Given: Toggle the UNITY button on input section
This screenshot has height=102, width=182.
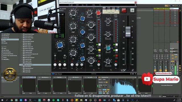Looking at the screenshot, I should pos(65,65).
